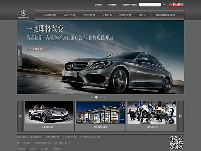
Task: Click the 申请试驾 link
Action: point(47,127)
